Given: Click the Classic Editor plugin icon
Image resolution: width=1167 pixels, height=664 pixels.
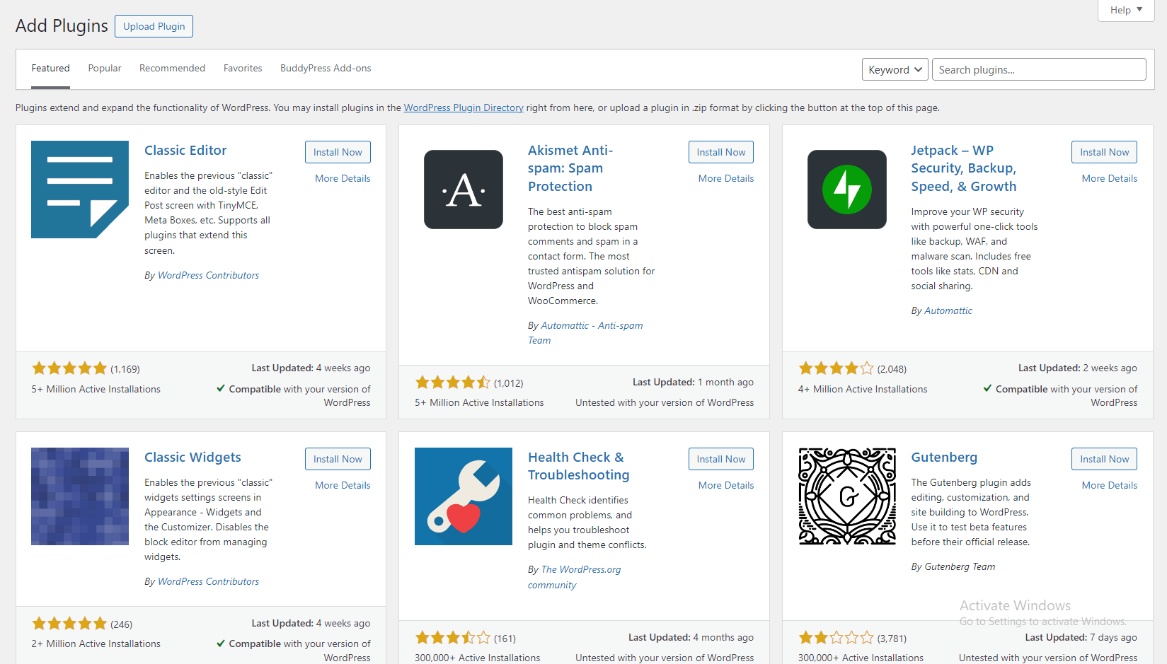Looking at the screenshot, I should [80, 190].
